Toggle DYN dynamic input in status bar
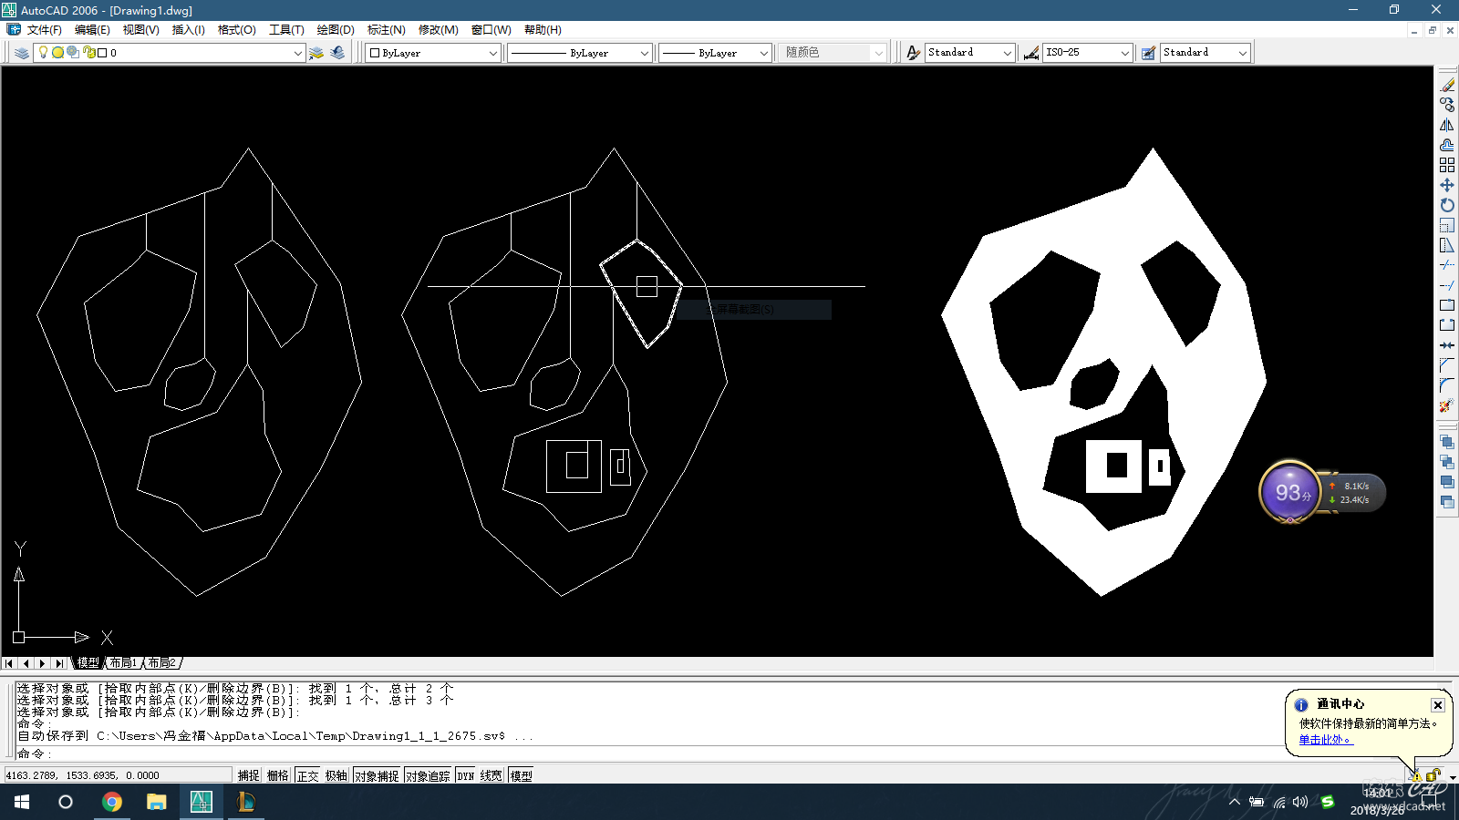 466,775
